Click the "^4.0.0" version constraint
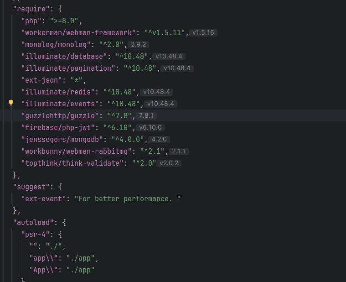The height and width of the screenshot is (282, 346). pos(128,140)
